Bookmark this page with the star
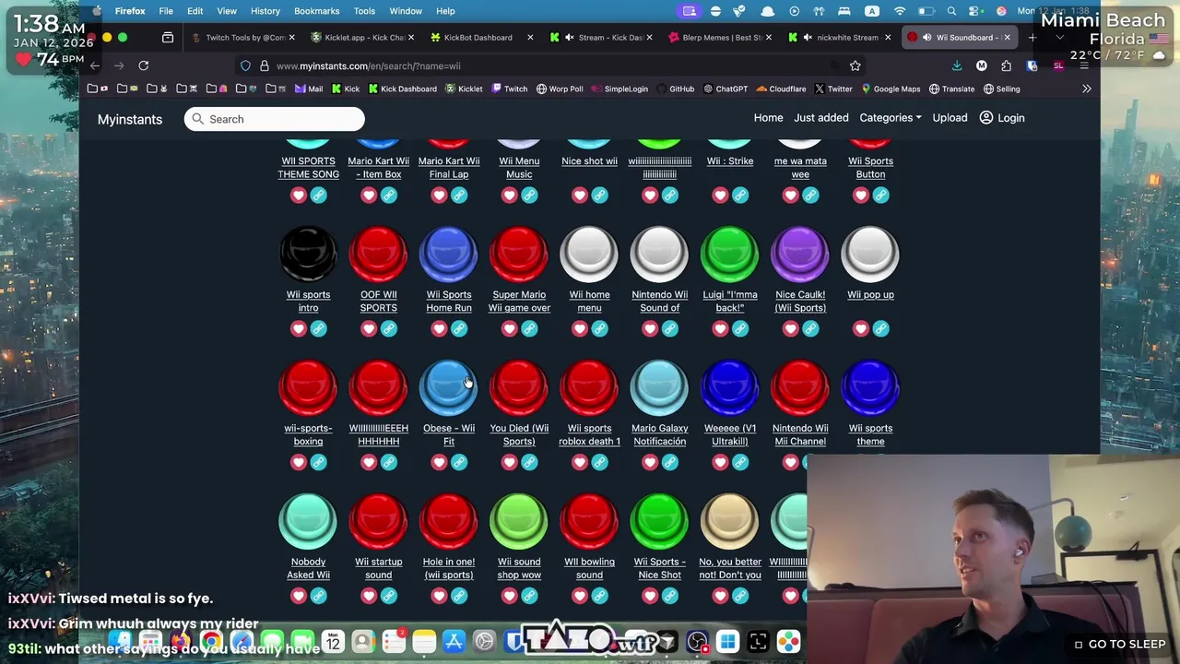Image resolution: width=1180 pixels, height=664 pixels. click(x=855, y=66)
